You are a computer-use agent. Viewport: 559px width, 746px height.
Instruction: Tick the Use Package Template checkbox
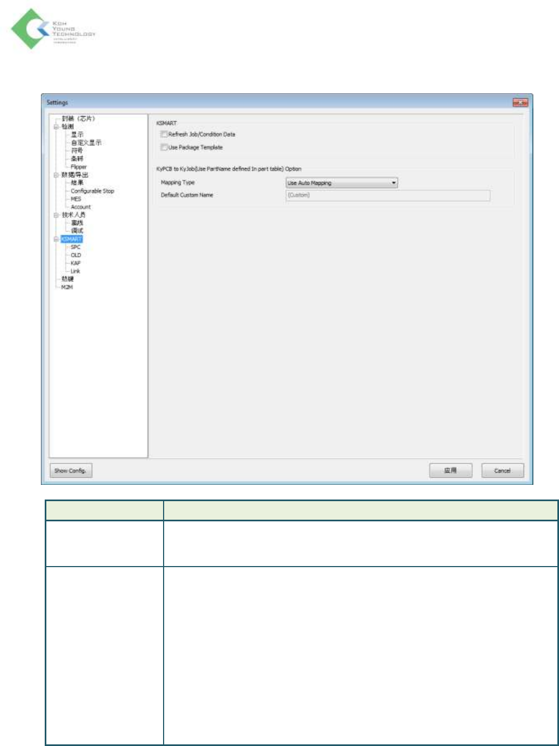[164, 147]
